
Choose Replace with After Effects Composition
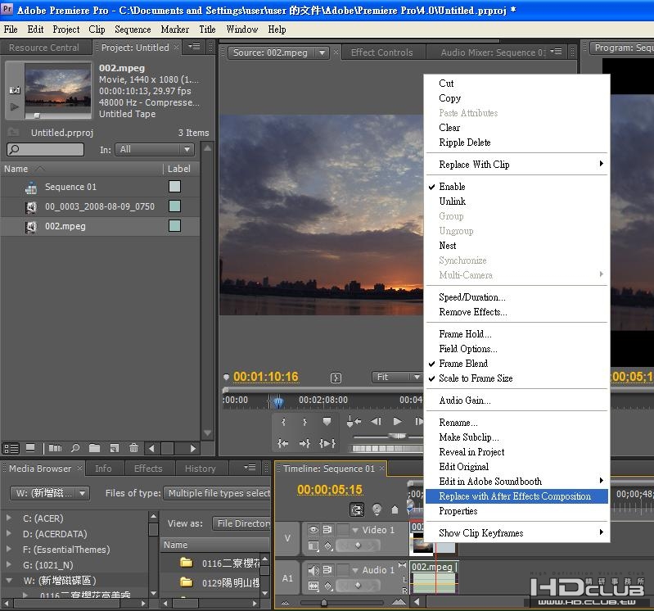pyautogui.click(x=516, y=496)
